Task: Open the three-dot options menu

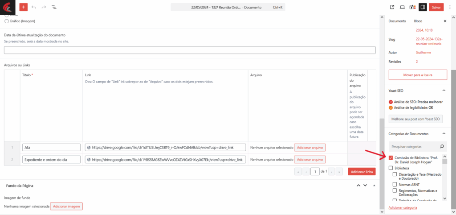Action: click(x=450, y=7)
